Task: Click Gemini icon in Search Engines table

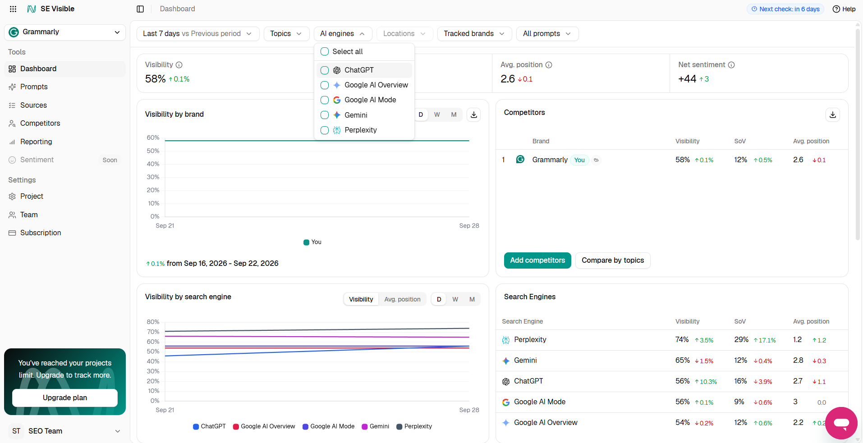Action: tap(506, 361)
